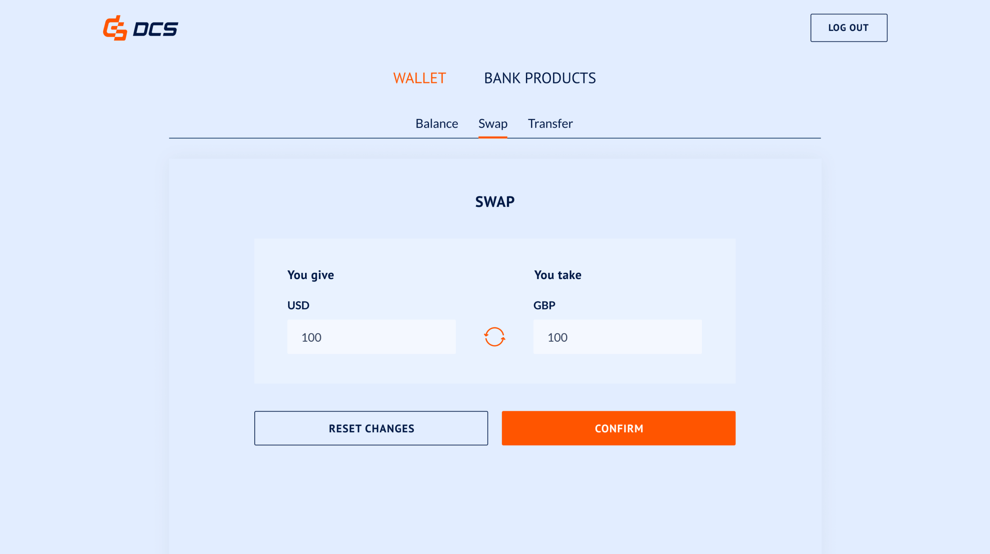The width and height of the screenshot is (990, 554).
Task: Switch to BANK PRODUCTS section
Action: point(539,78)
